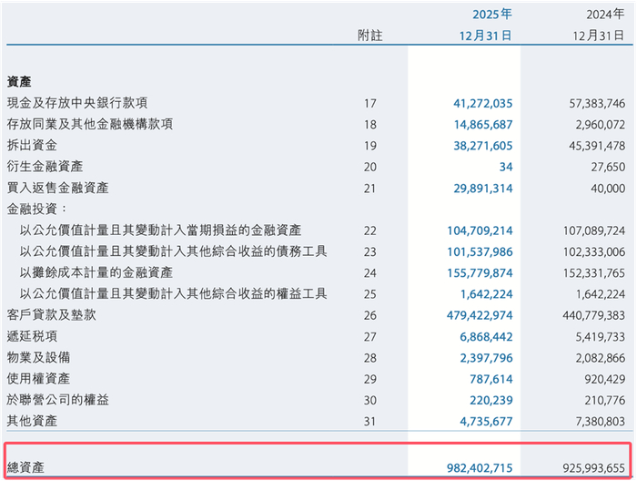The image size is (637, 481).
Task: Select value 2,082,866
Action: (600, 358)
